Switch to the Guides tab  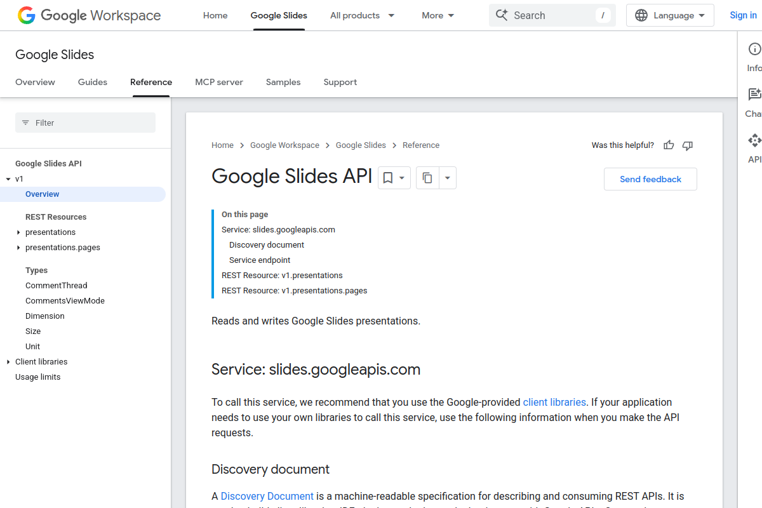[93, 82]
